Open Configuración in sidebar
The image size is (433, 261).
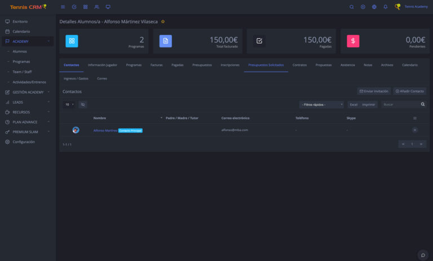click(27, 142)
